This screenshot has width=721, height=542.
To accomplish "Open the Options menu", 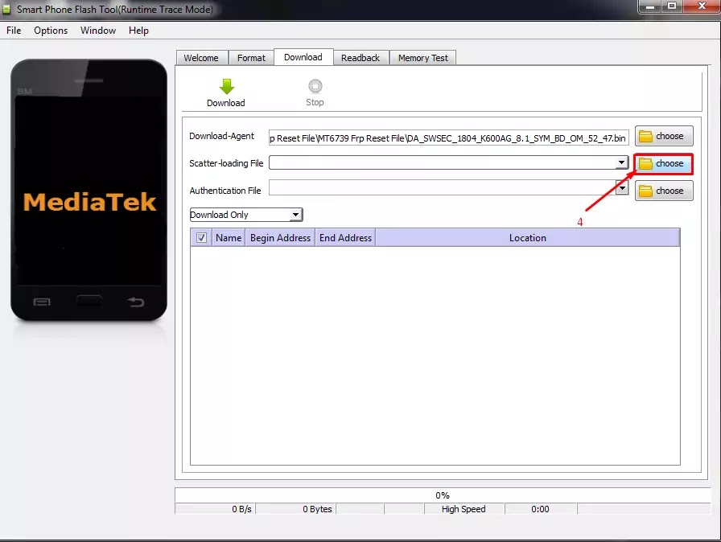I will [51, 31].
